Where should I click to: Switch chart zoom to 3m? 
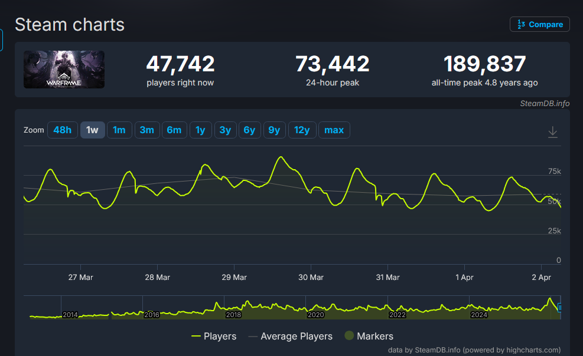[147, 130]
